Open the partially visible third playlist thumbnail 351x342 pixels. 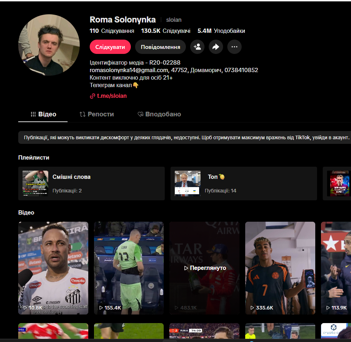[x=338, y=183]
